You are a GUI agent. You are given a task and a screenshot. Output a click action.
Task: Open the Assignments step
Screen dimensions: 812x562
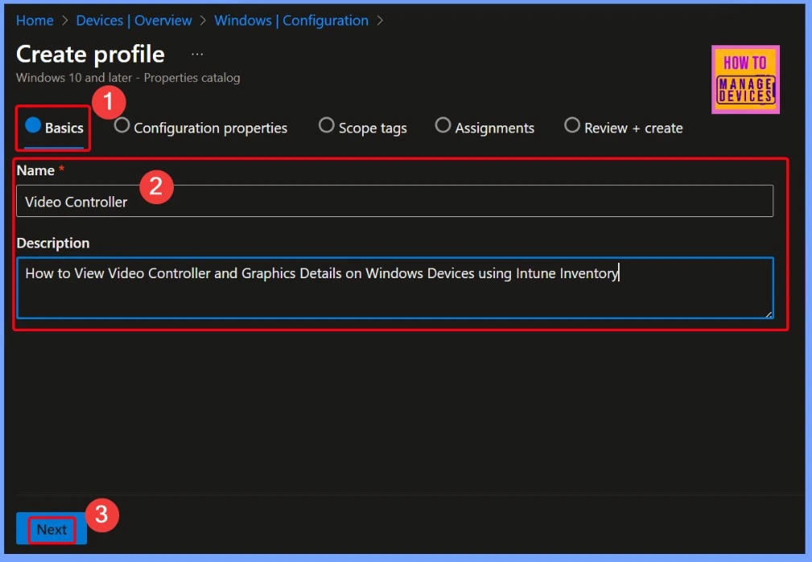[x=484, y=128]
